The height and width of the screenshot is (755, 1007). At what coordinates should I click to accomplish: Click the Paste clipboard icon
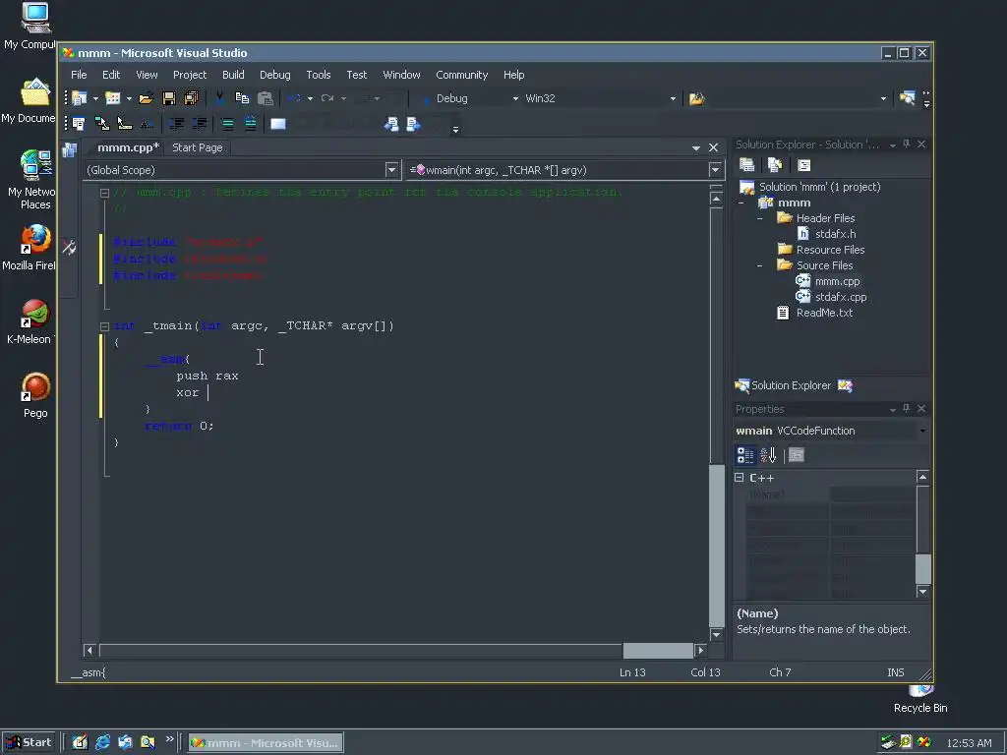266,98
